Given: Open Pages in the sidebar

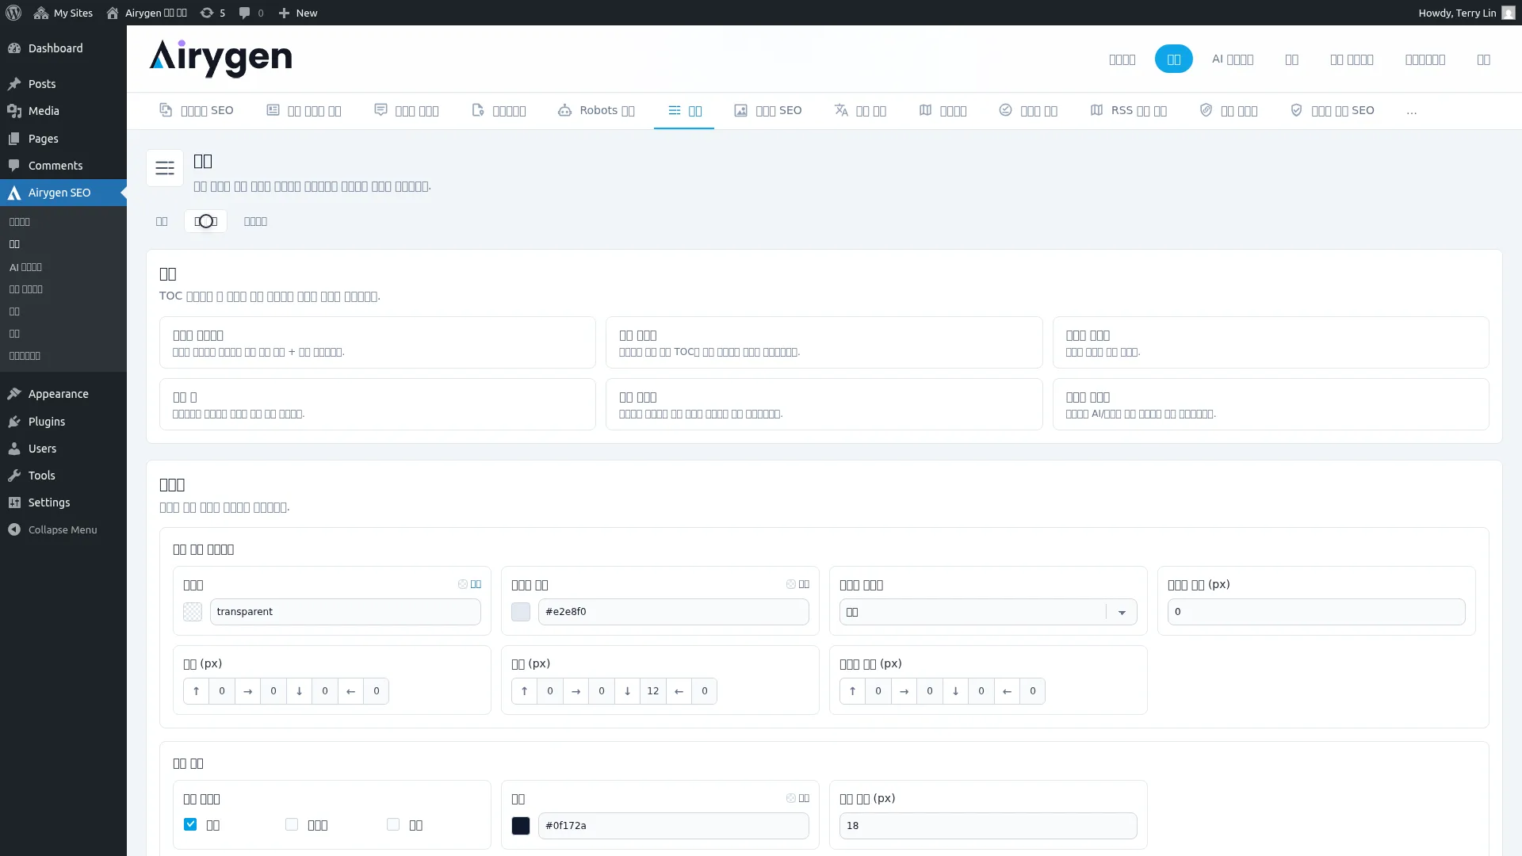Looking at the screenshot, I should coord(63,139).
